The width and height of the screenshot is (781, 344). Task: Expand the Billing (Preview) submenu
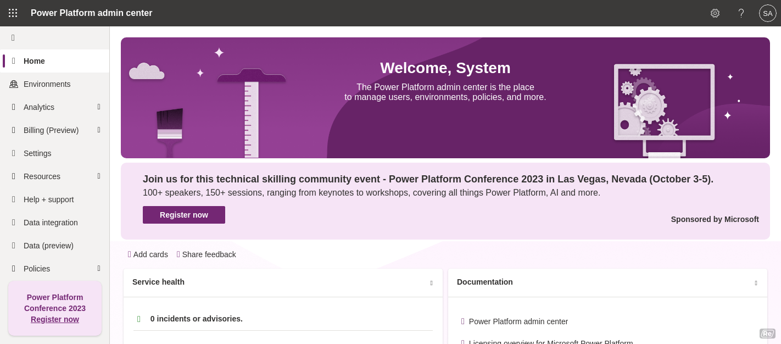(99, 130)
